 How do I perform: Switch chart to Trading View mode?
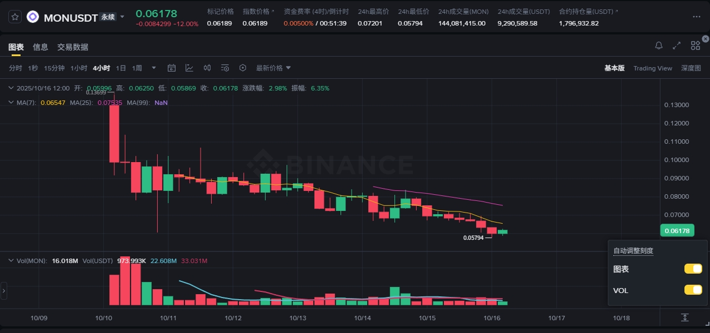652,68
